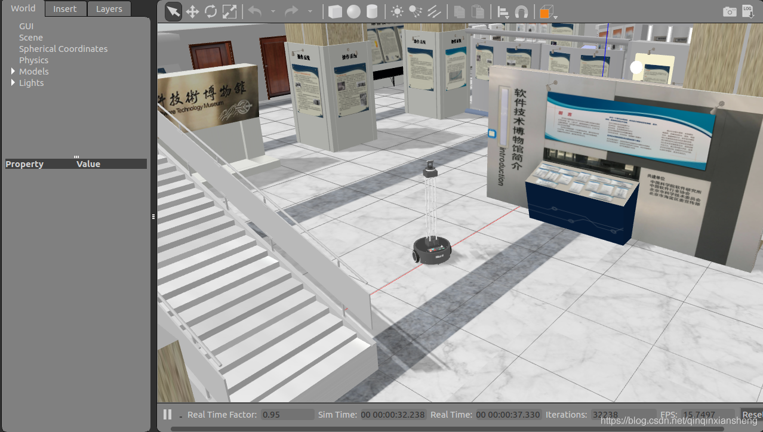Insert a cylinder shape

click(x=372, y=12)
